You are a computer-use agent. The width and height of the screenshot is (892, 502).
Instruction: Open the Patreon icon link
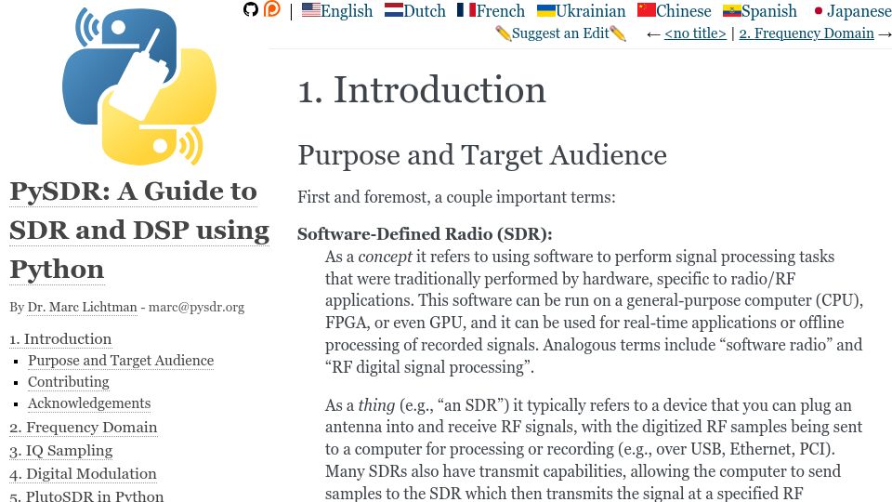point(272,9)
